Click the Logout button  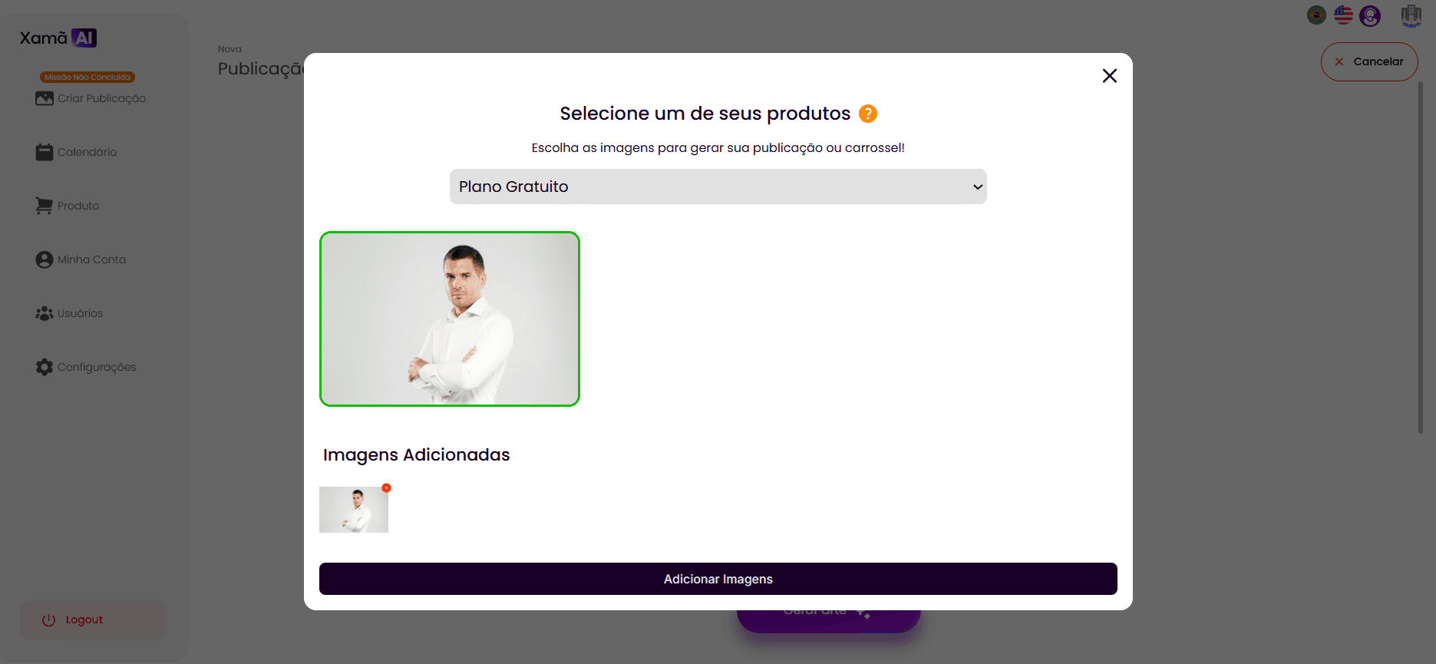[93, 619]
